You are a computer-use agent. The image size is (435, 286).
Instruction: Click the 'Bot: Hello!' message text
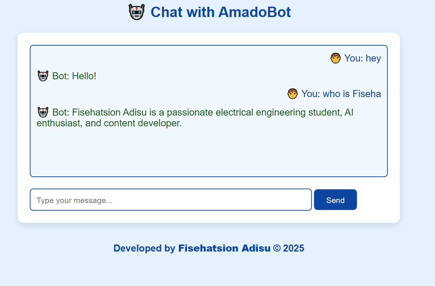[x=74, y=76]
